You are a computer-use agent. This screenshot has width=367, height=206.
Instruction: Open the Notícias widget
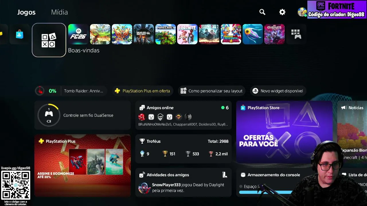pos(352,132)
